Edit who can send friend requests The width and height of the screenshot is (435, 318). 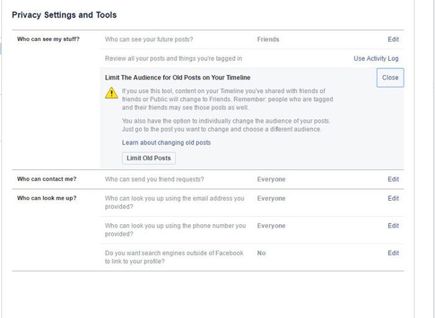393,179
